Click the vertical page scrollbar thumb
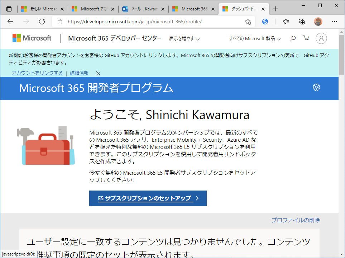 click(341, 55)
